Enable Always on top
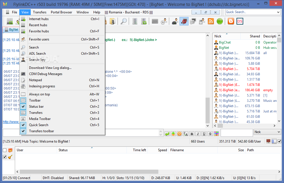The image size is (284, 183). [x=62, y=94]
